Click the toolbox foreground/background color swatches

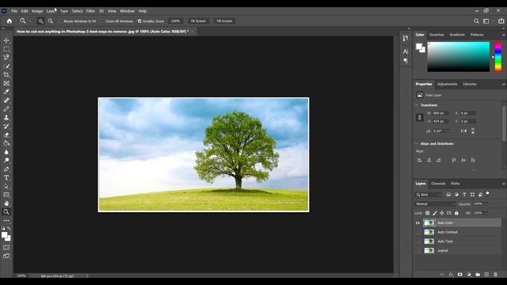[x=6, y=236]
